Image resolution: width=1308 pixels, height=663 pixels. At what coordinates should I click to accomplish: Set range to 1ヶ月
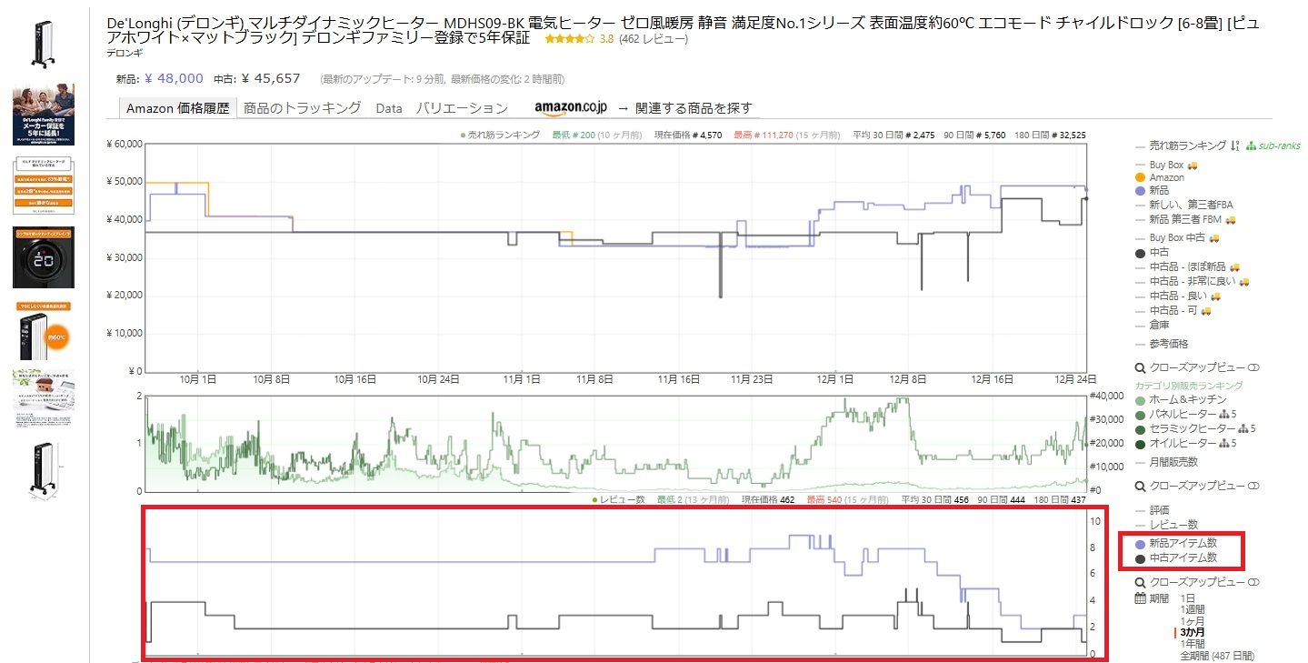tap(1193, 620)
